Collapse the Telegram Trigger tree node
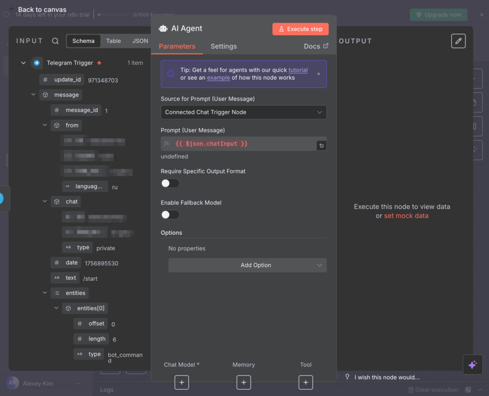The width and height of the screenshot is (489, 396). 23,63
